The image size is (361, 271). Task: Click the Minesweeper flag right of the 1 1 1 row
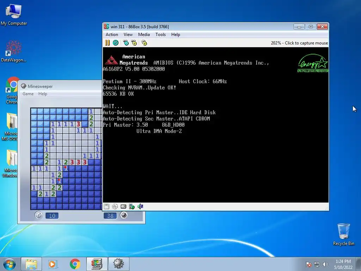coord(66,168)
